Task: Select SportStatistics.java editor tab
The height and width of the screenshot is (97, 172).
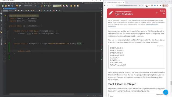Action: (10, 8)
